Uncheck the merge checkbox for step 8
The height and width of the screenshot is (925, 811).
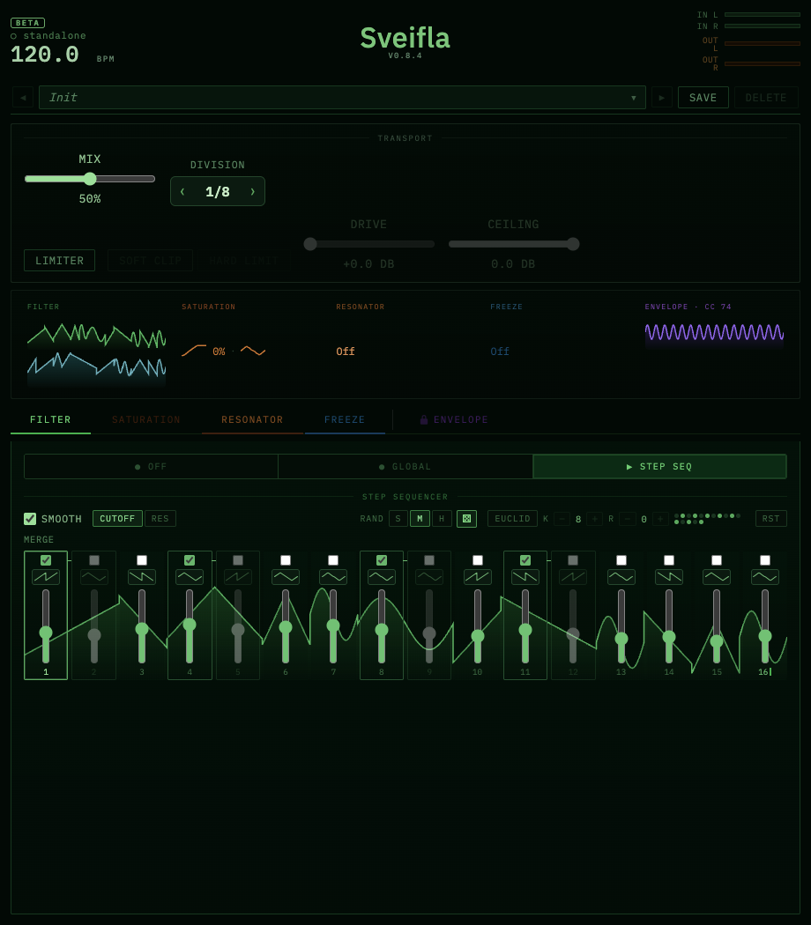pyautogui.click(x=382, y=559)
